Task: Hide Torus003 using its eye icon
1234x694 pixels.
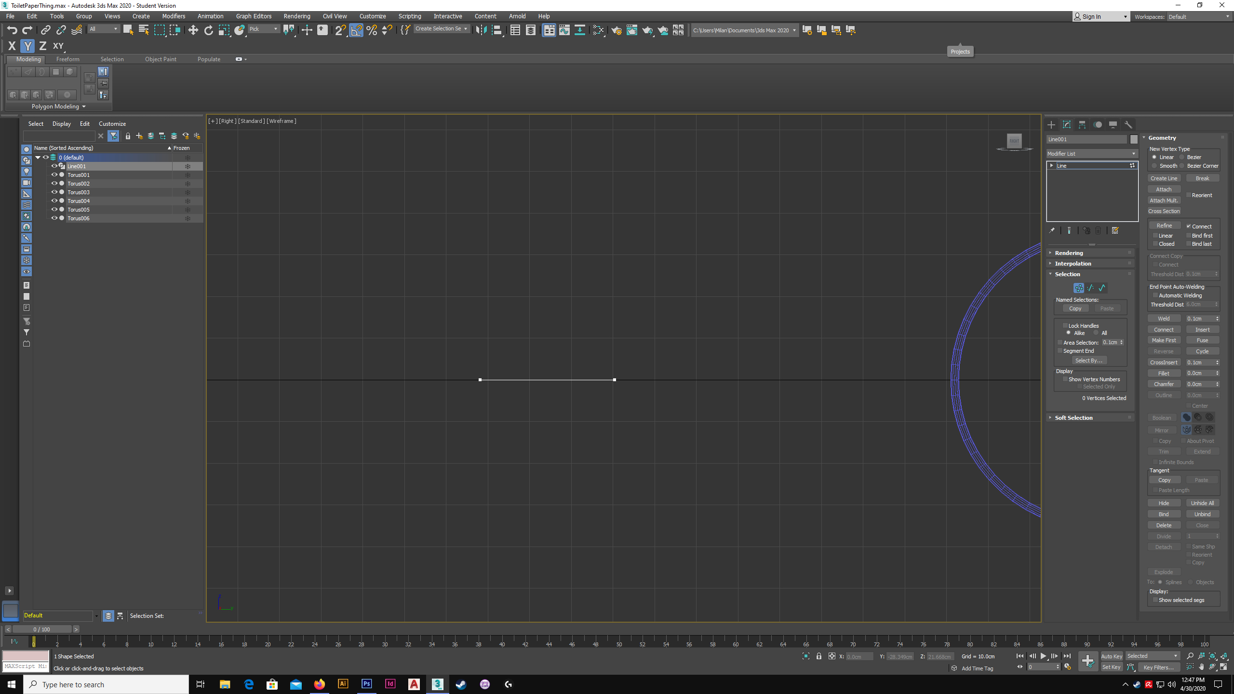Action: click(x=54, y=192)
